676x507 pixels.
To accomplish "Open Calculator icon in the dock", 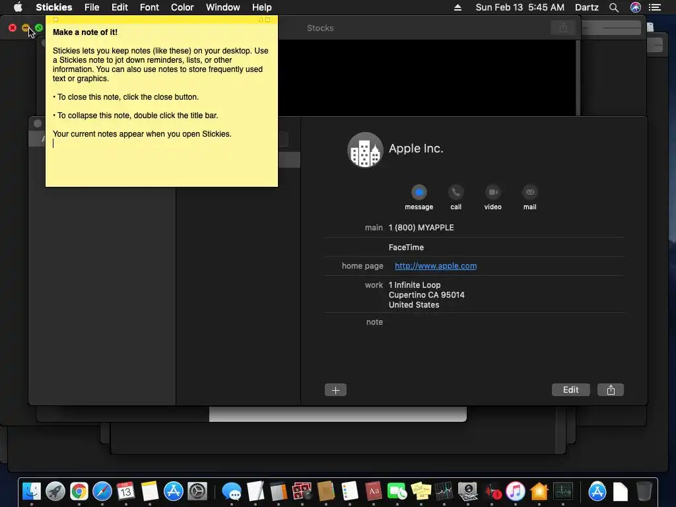I will [279, 491].
